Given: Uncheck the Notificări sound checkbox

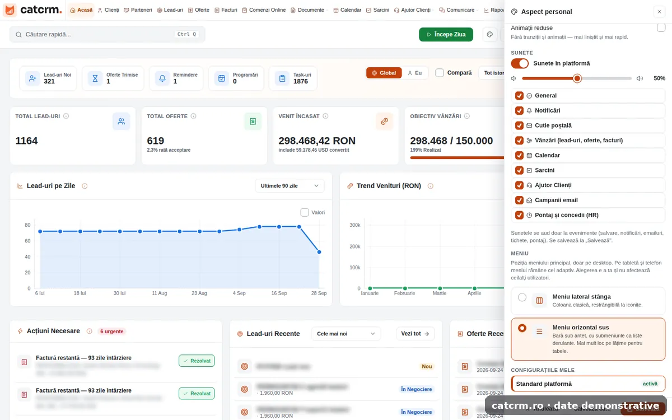Looking at the screenshot, I should click(519, 110).
